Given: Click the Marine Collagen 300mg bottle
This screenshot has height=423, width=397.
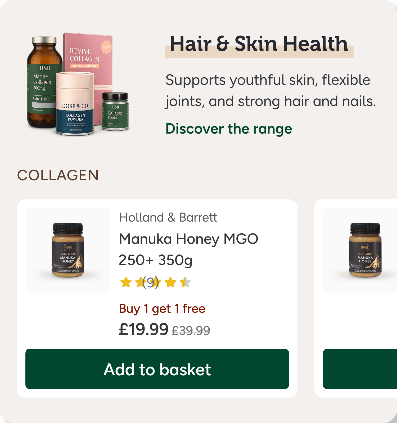Looking at the screenshot, I should (42, 82).
